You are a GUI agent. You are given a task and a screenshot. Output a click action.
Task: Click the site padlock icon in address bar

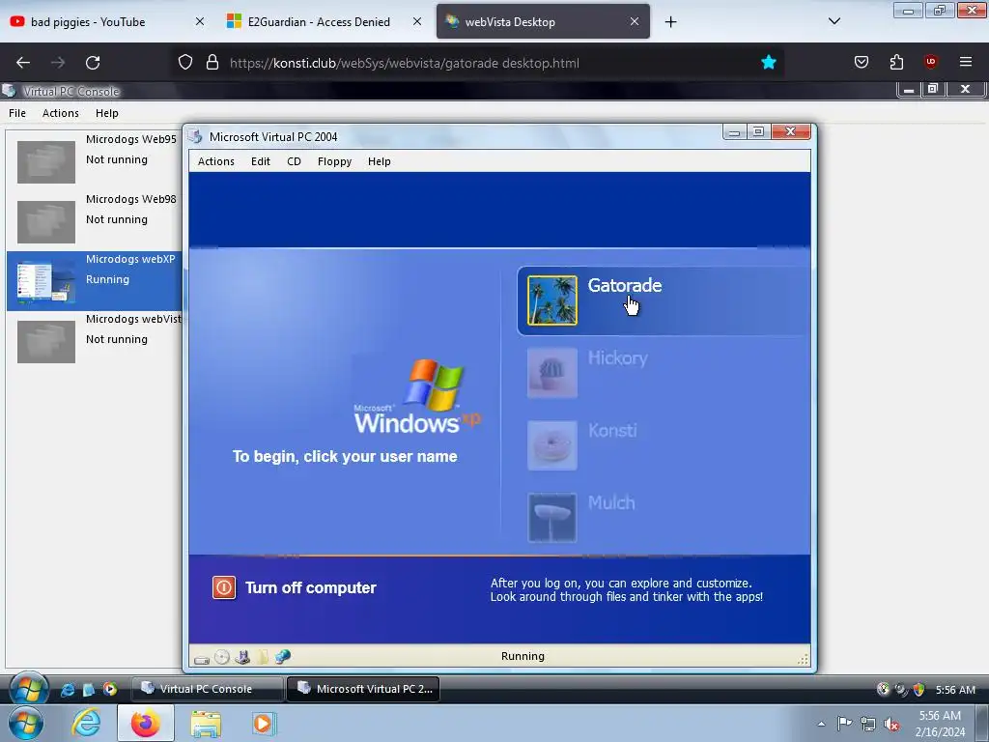click(212, 63)
